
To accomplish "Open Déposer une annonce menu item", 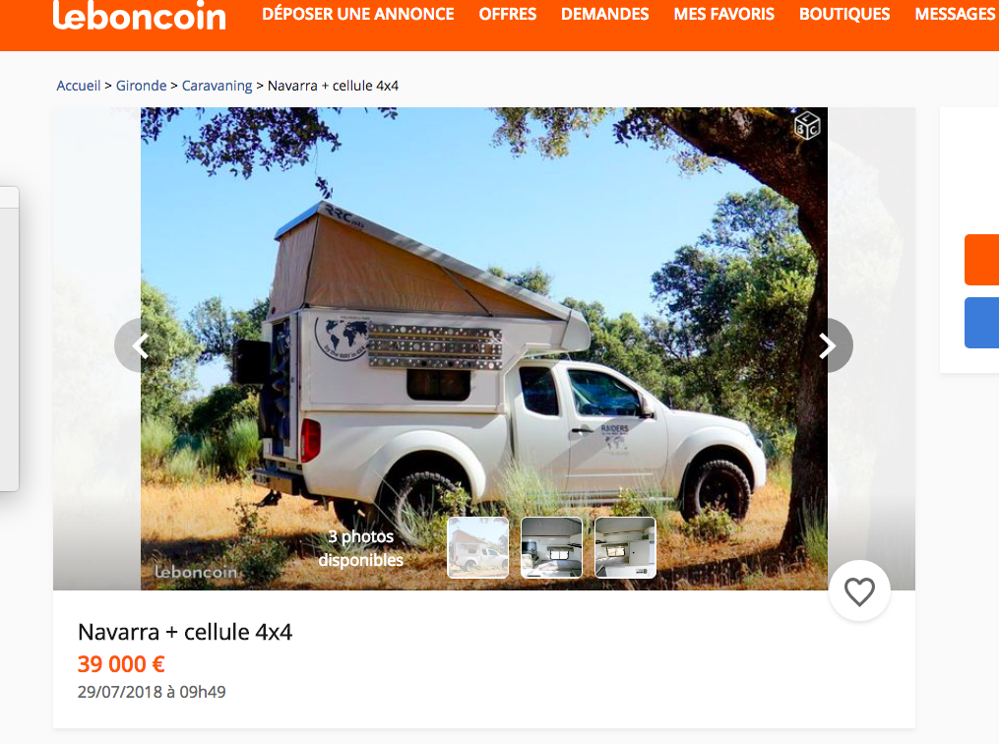I will click(x=358, y=14).
